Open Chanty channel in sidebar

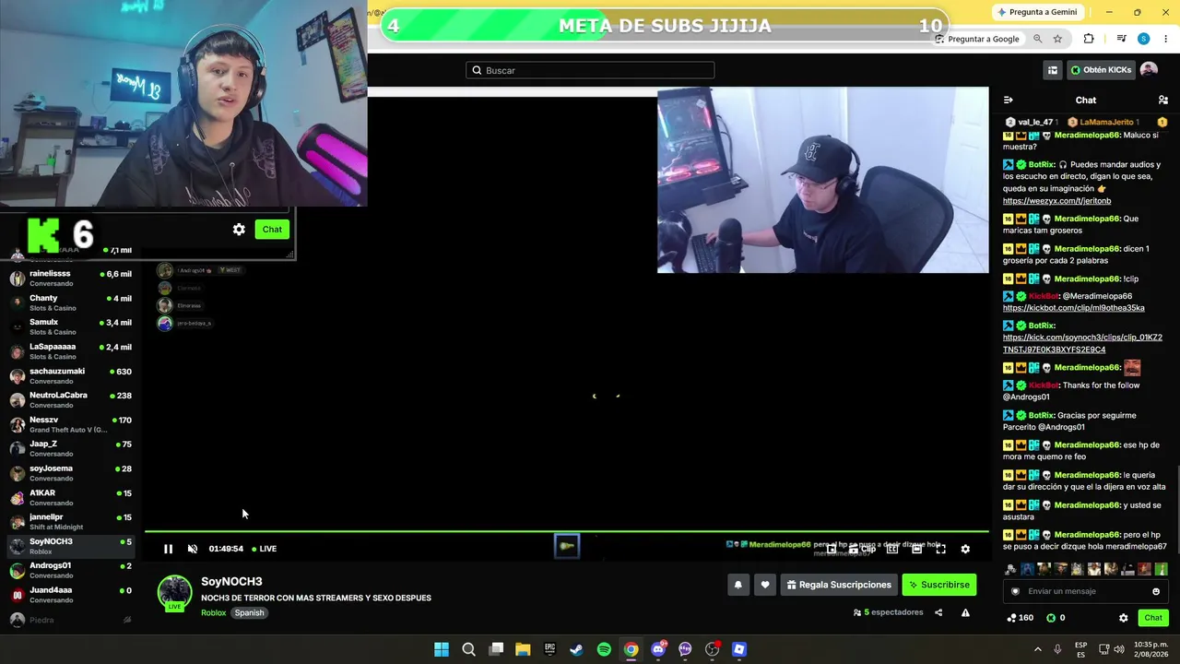coord(70,302)
